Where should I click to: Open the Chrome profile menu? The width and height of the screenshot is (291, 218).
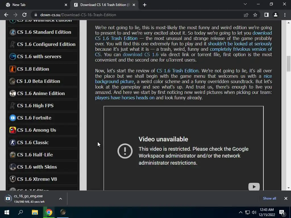276,15
